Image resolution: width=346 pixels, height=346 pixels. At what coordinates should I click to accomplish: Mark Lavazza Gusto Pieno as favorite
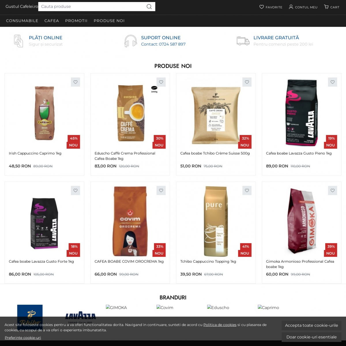[x=332, y=82]
